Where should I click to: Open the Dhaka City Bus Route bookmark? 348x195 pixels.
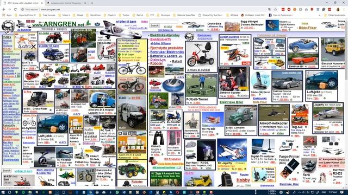(x=210, y=15)
